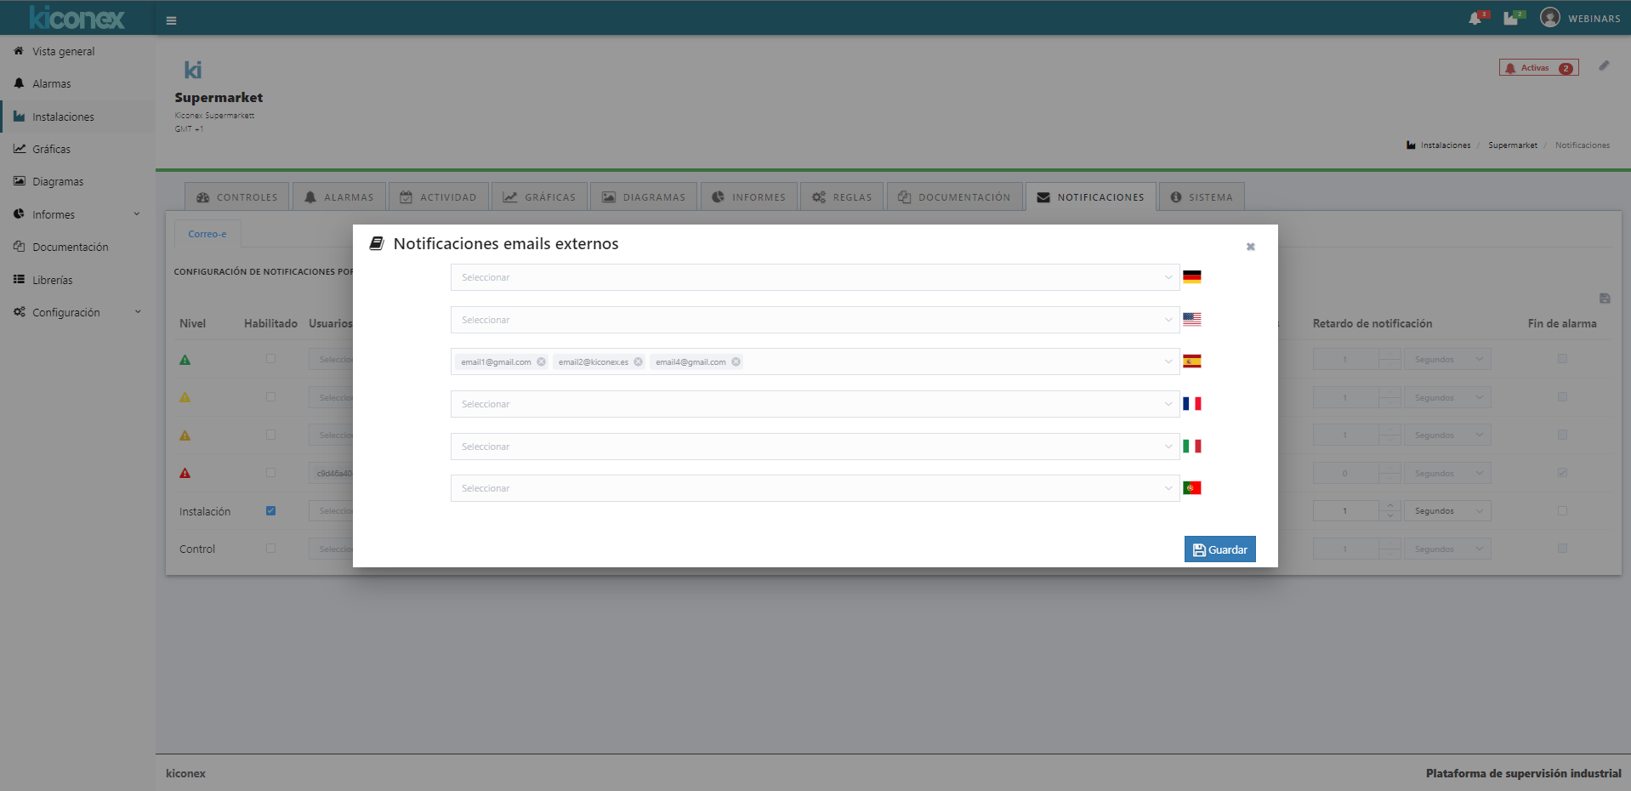Click the hamburger menu icon in header
The height and width of the screenshot is (791, 1631).
tap(171, 20)
